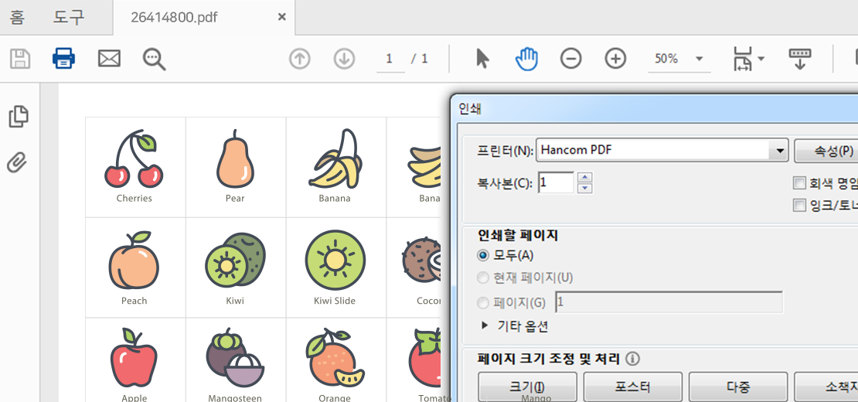Select the 현재 페이지(U) radio button
This screenshot has height=402, width=858.
[482, 278]
